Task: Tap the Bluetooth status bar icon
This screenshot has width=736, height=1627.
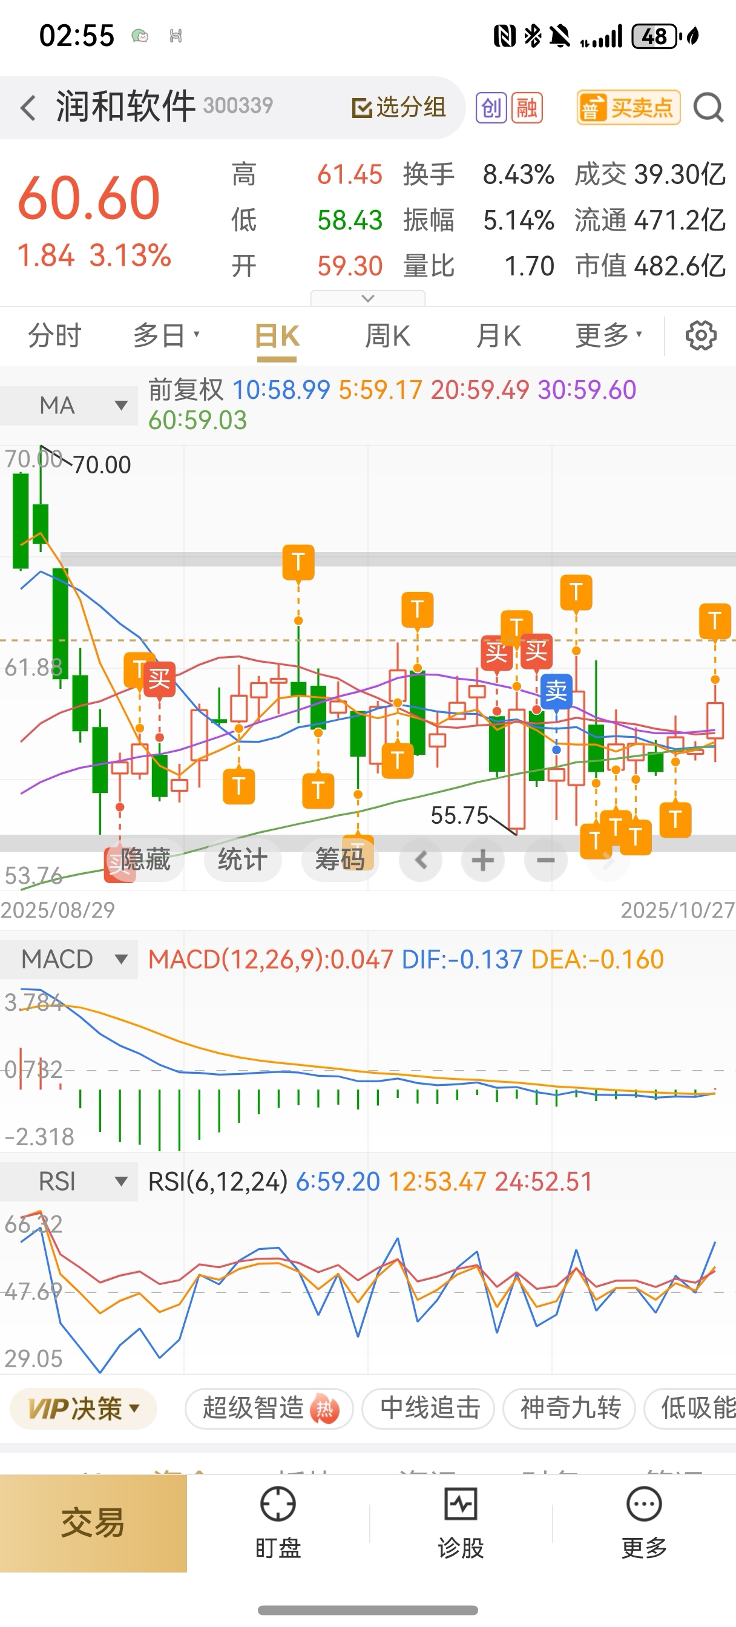Action: tap(533, 36)
